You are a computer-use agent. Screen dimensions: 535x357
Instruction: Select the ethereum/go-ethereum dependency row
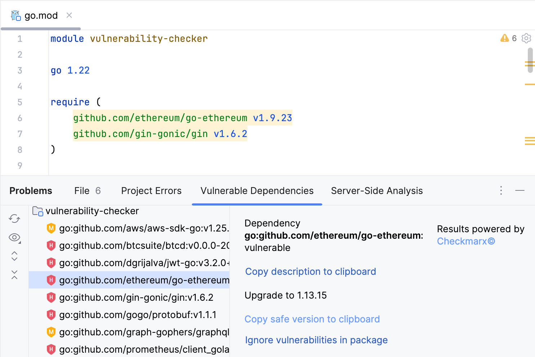coord(129,280)
